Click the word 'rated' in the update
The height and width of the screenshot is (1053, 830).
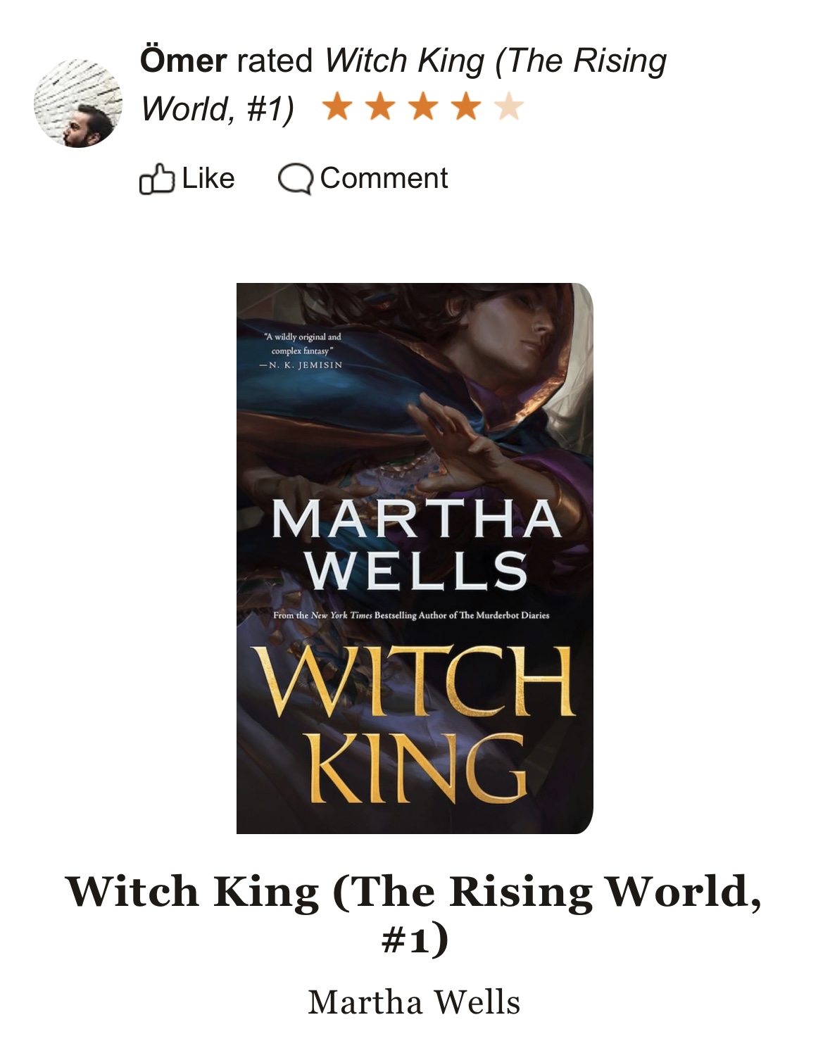click(275, 61)
